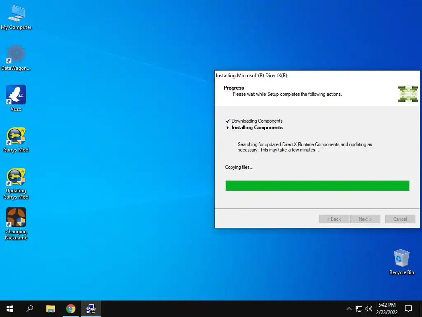Viewport: 422px width, 317px height.
Task: Open the Windows Start menu
Action: (10, 309)
